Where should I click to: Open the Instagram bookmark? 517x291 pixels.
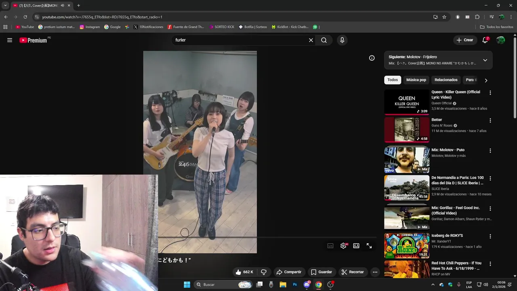[x=90, y=27]
